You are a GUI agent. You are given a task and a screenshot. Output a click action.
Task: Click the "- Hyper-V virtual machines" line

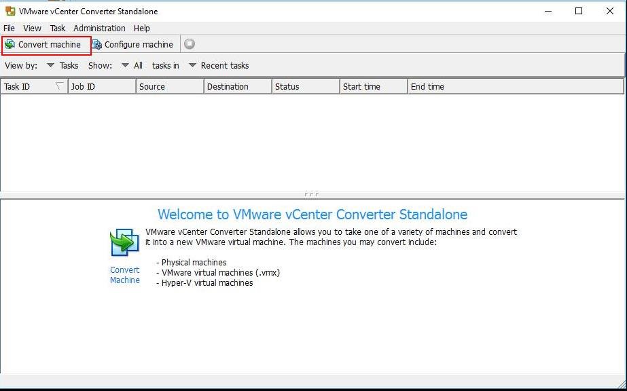coord(204,283)
